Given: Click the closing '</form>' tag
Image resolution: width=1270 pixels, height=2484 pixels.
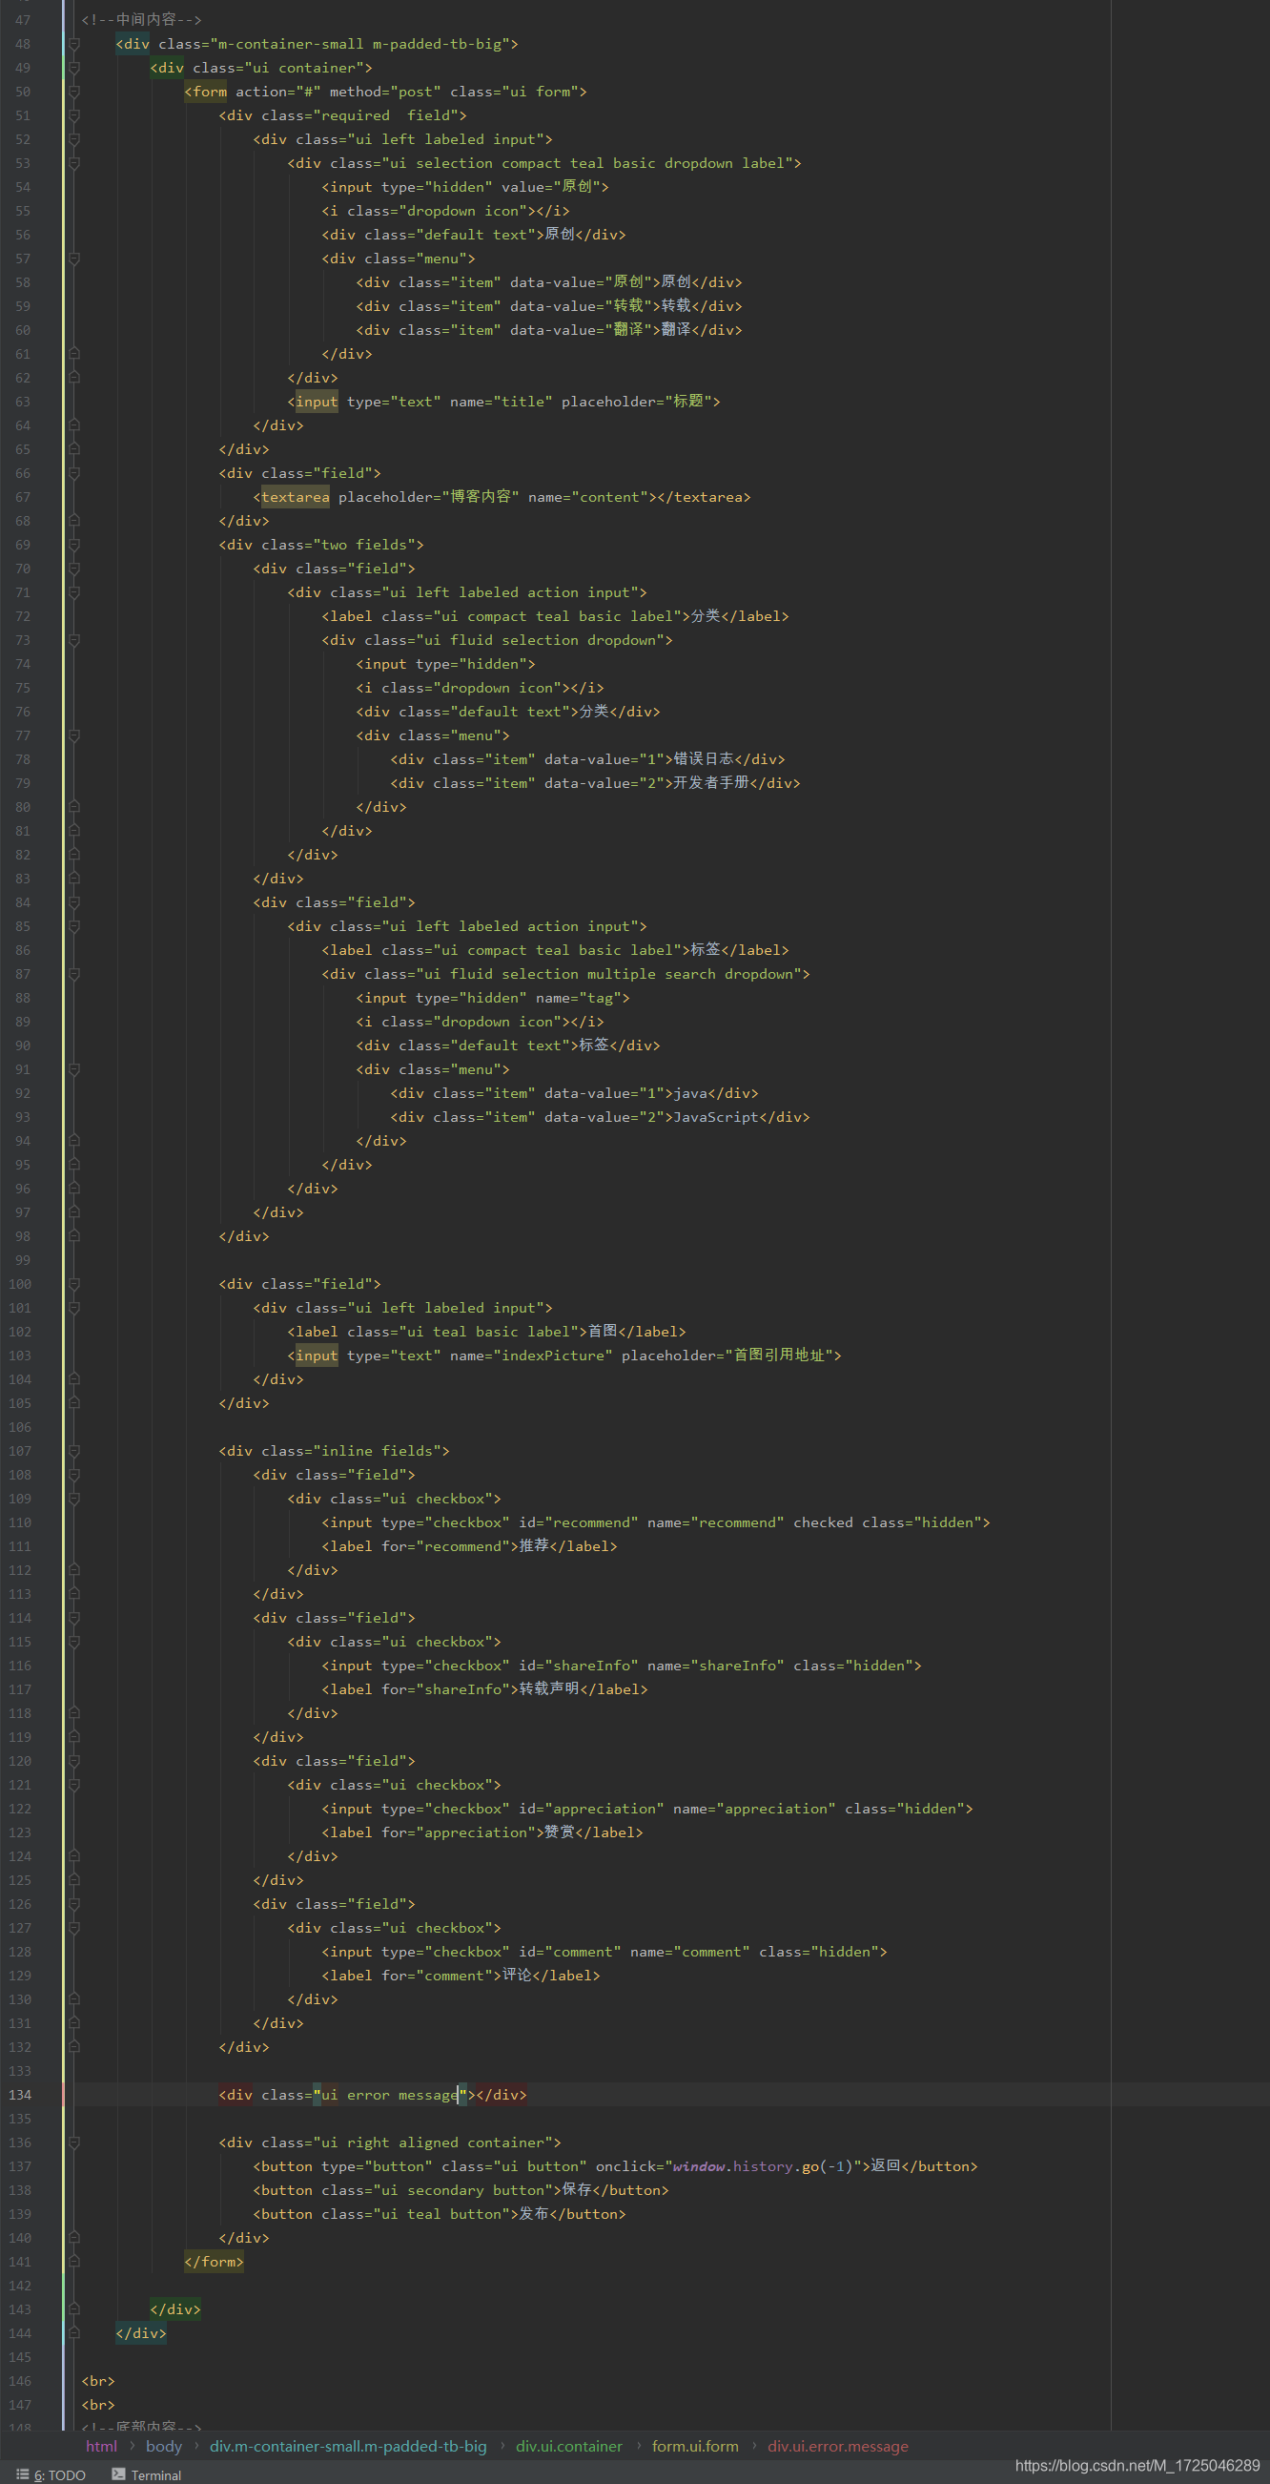Looking at the screenshot, I should pos(214,2261).
